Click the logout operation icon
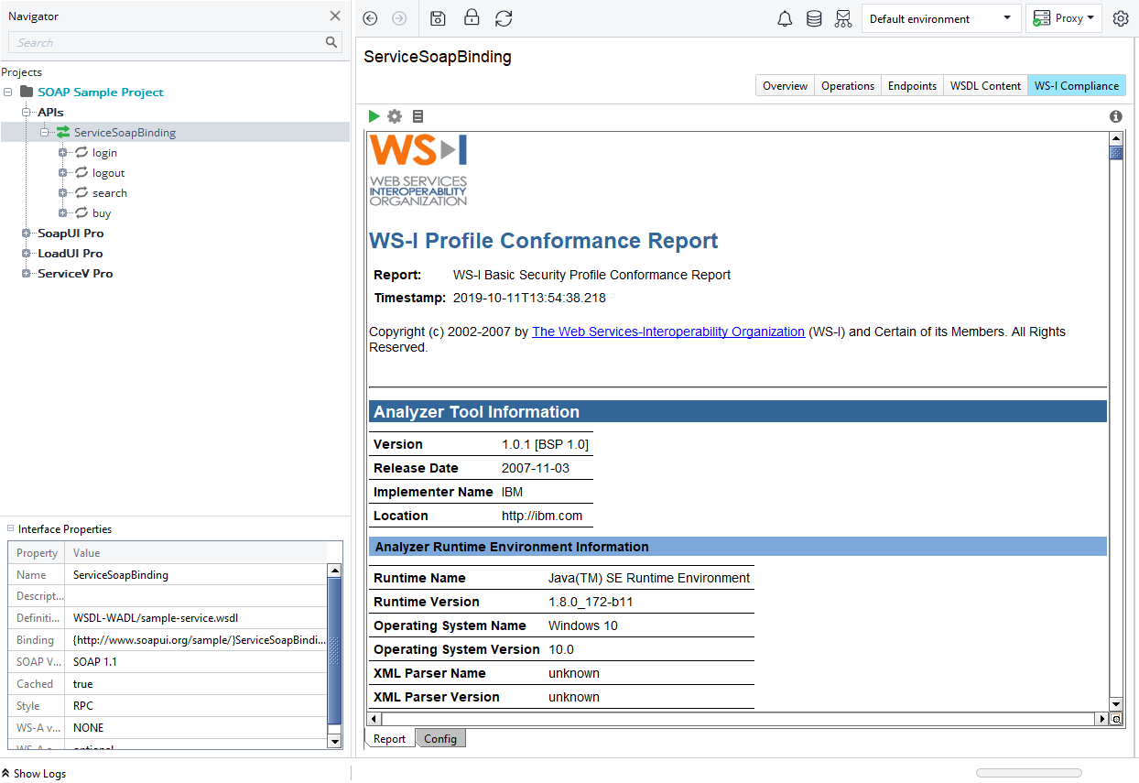The height and width of the screenshot is (783, 1139). (81, 172)
